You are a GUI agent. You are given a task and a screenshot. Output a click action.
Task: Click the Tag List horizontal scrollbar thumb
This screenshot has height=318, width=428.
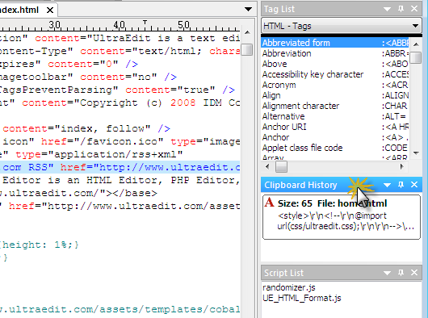click(281, 166)
